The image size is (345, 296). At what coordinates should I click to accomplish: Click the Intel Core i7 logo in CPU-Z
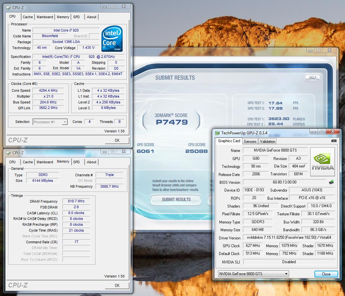click(x=112, y=38)
